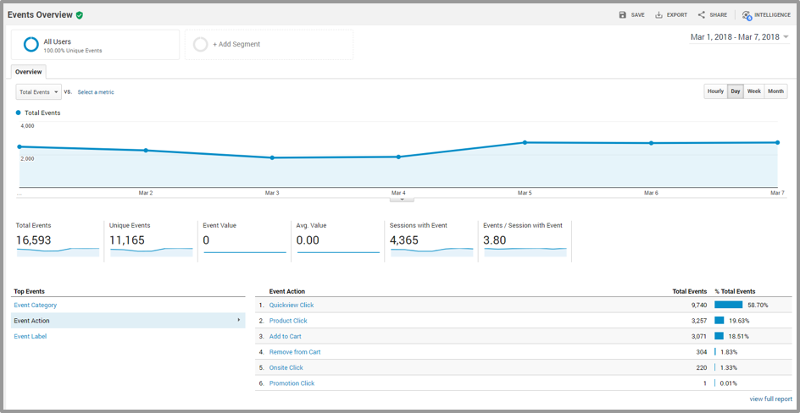Click the Save icon in the header
The image size is (800, 413).
coord(622,14)
